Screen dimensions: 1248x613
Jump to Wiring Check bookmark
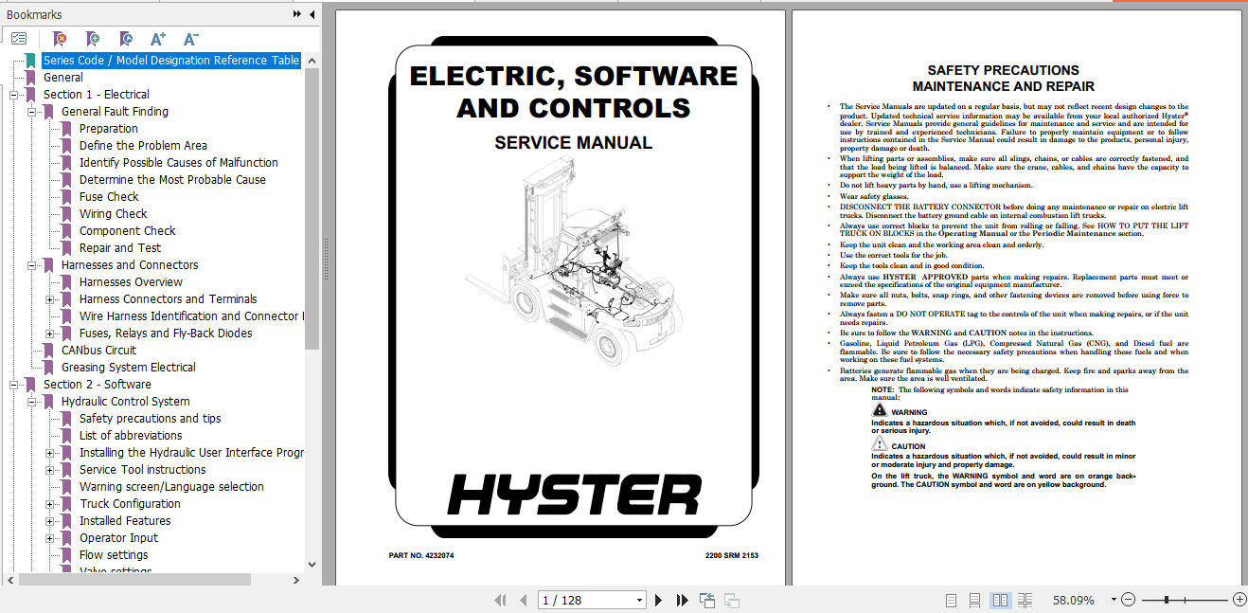pyautogui.click(x=114, y=214)
